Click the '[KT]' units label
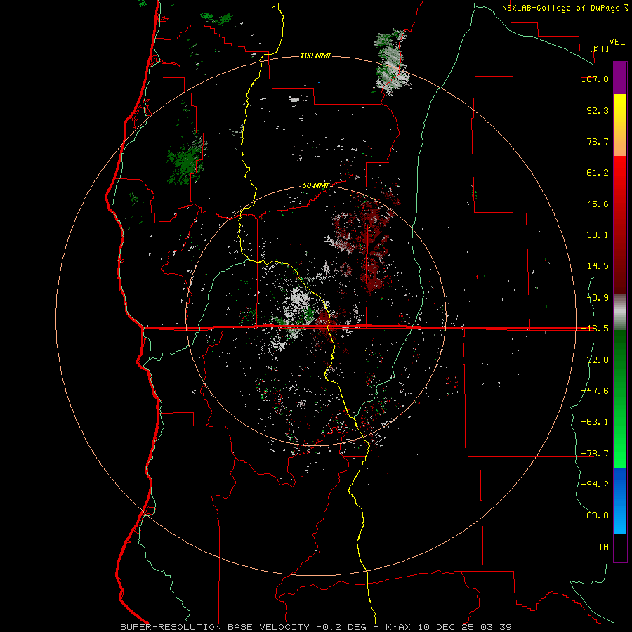The width and height of the screenshot is (632, 632). [600, 48]
